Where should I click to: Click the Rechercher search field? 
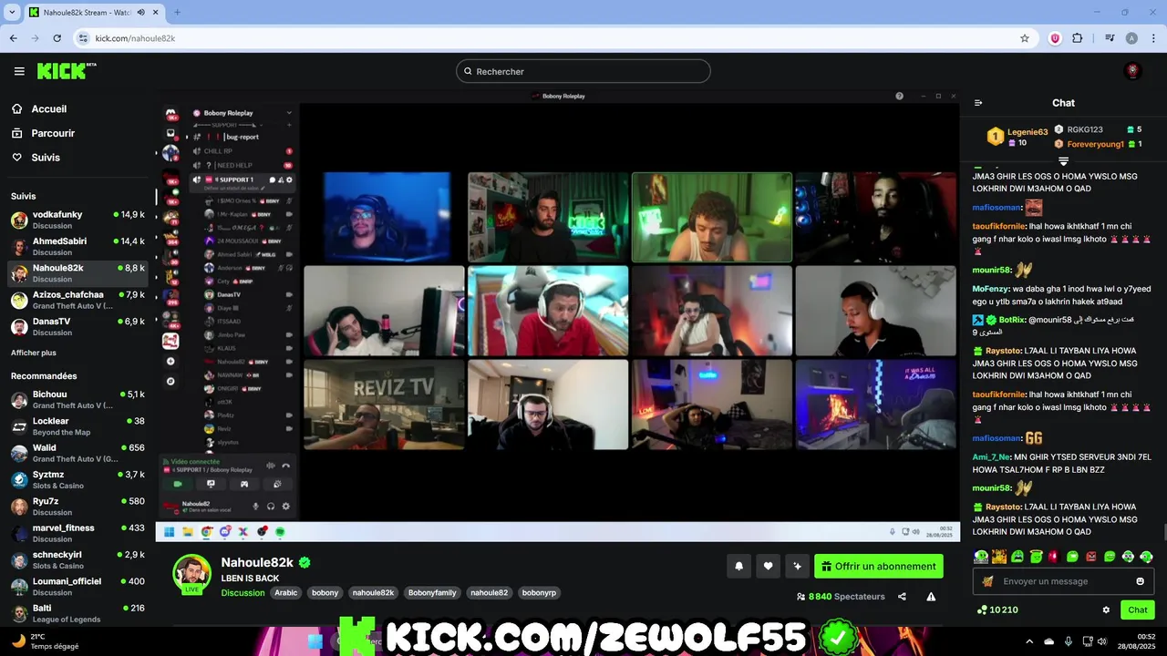tap(583, 71)
